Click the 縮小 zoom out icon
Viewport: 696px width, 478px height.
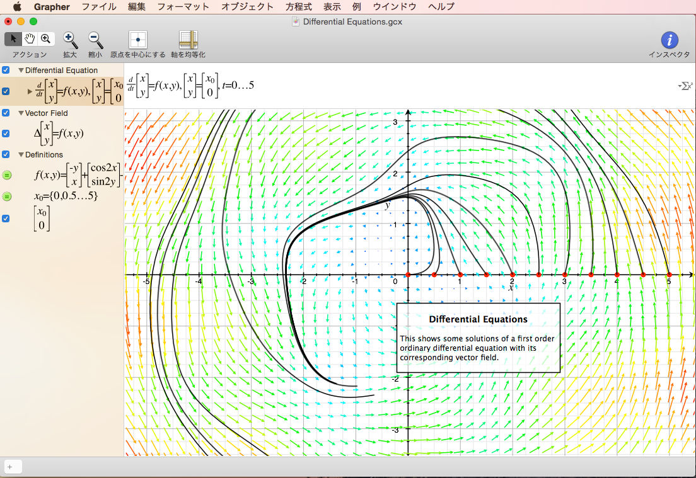[95, 40]
